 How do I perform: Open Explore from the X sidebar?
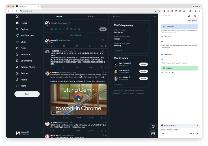point(22,29)
